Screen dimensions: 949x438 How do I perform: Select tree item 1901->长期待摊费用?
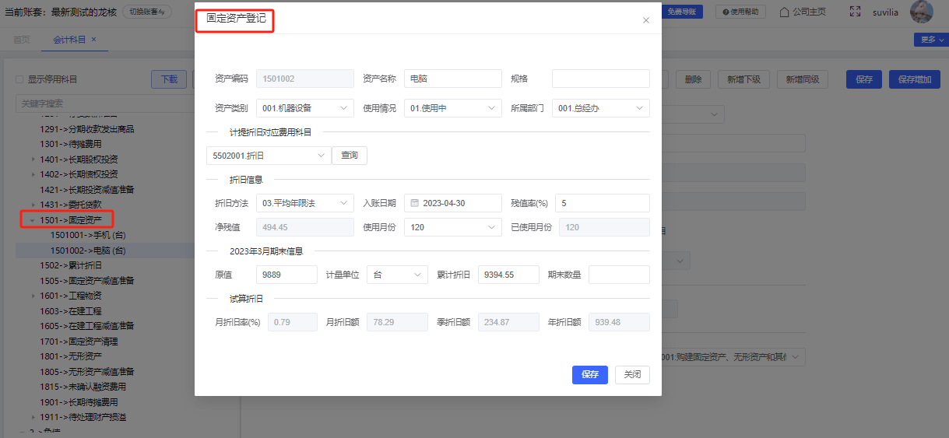pyautogui.click(x=79, y=402)
